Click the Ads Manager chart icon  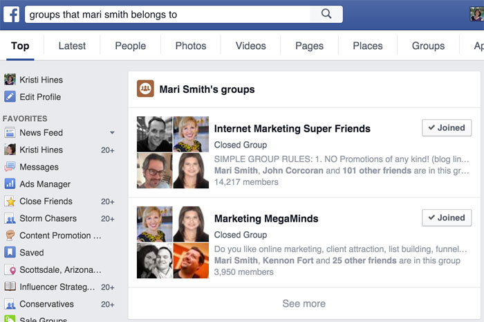tap(10, 184)
